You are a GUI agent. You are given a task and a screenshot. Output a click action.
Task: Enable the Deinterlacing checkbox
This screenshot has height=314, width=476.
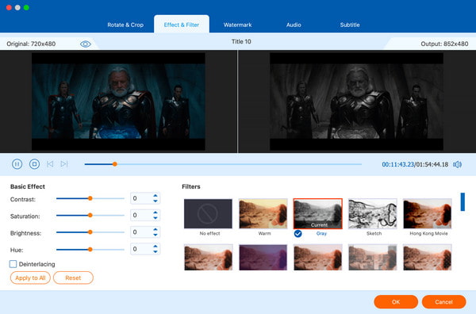13,264
